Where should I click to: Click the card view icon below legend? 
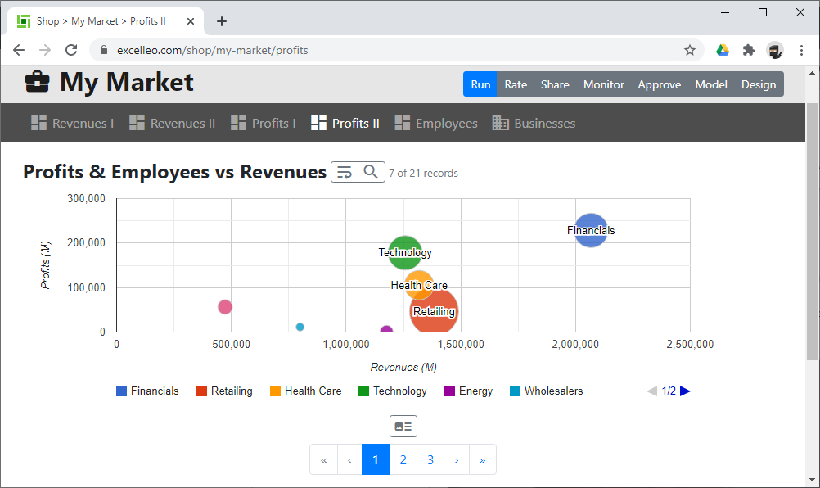click(x=403, y=427)
